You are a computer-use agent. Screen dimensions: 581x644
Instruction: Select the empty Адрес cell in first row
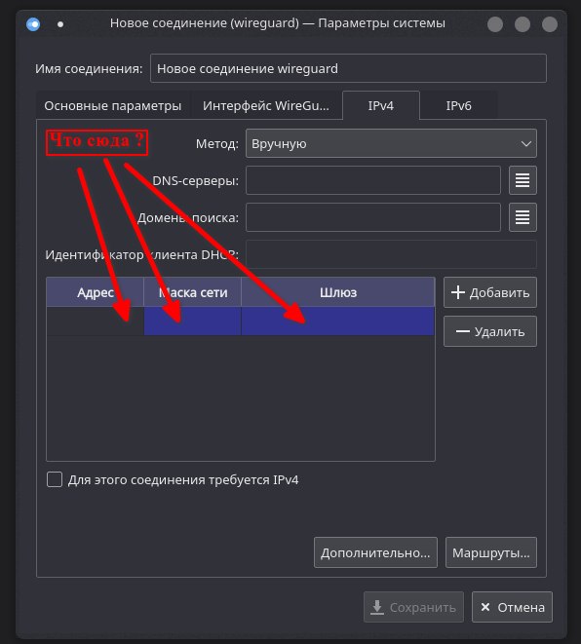(x=95, y=322)
